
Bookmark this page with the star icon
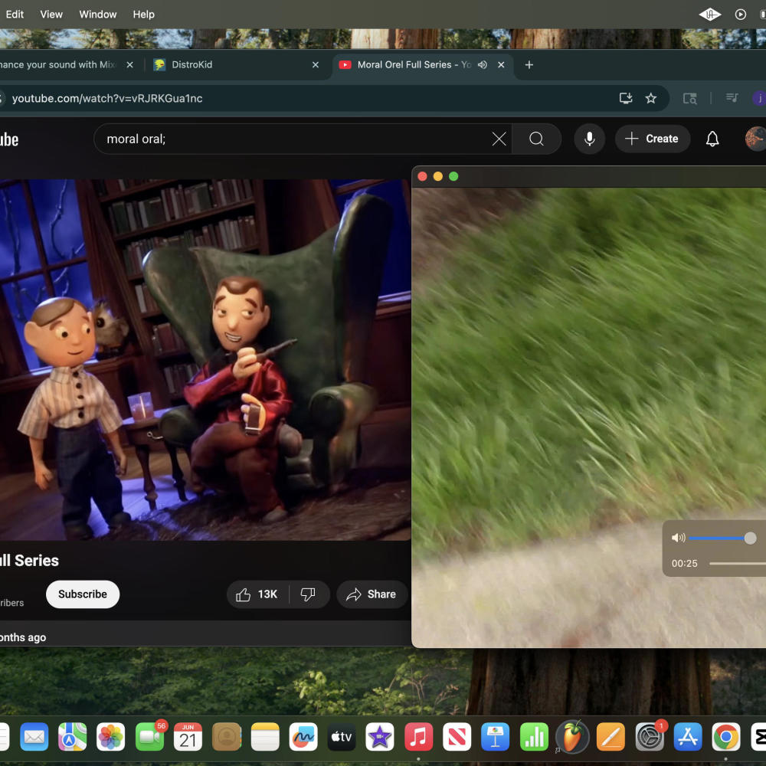[x=650, y=98]
